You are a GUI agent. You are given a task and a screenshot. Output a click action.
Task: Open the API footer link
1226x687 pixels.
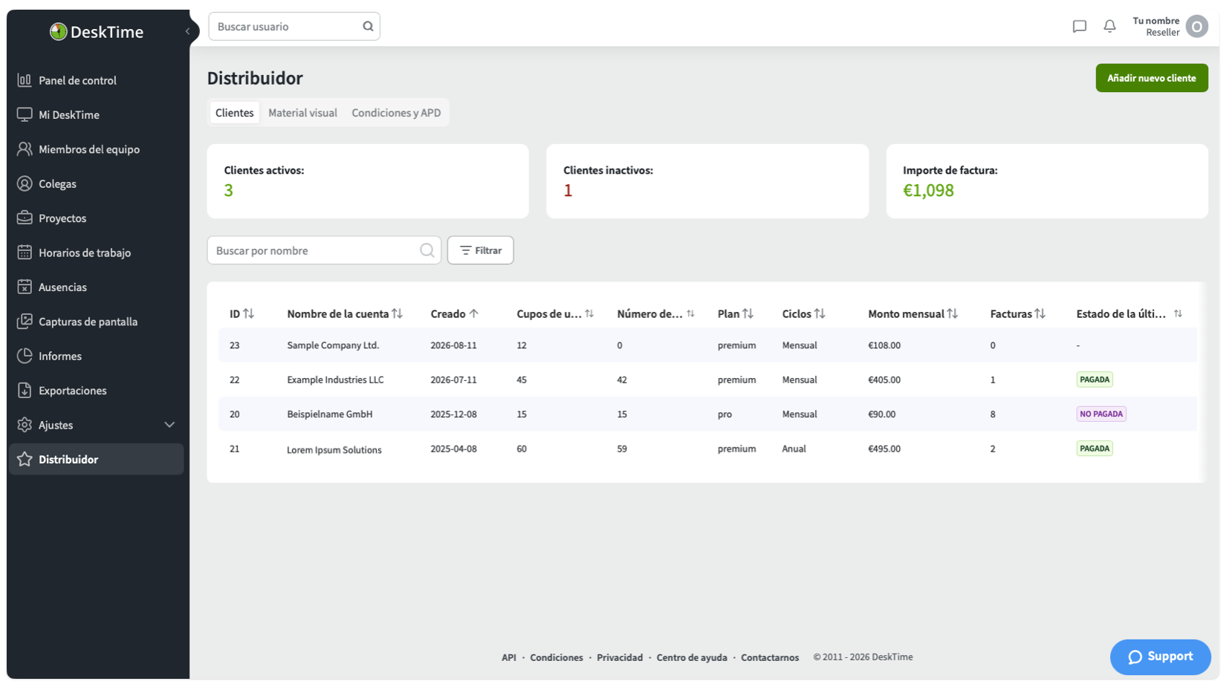[x=509, y=657]
